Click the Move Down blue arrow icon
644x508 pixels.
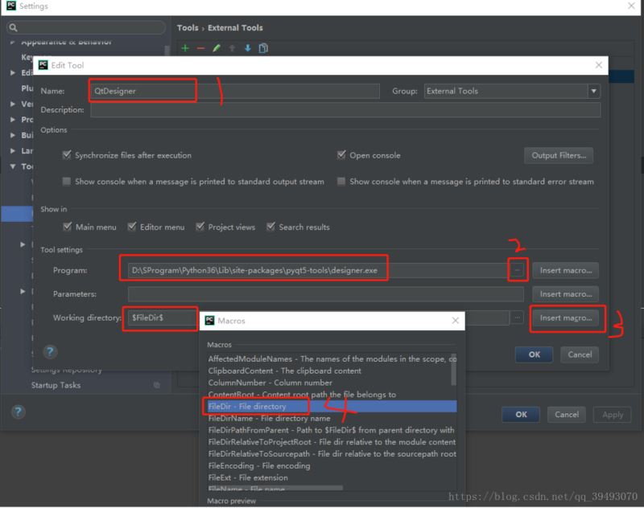point(247,48)
